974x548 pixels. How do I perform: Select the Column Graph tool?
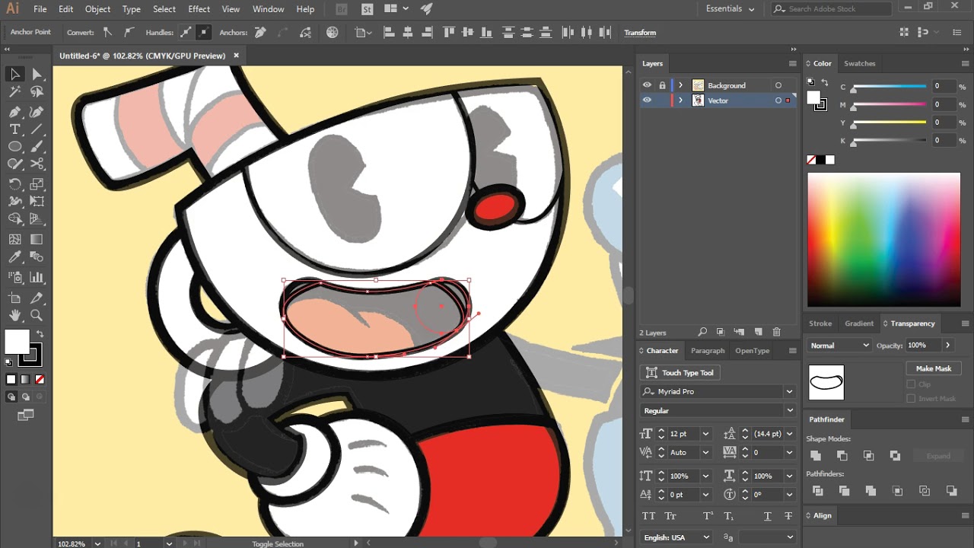tap(37, 278)
